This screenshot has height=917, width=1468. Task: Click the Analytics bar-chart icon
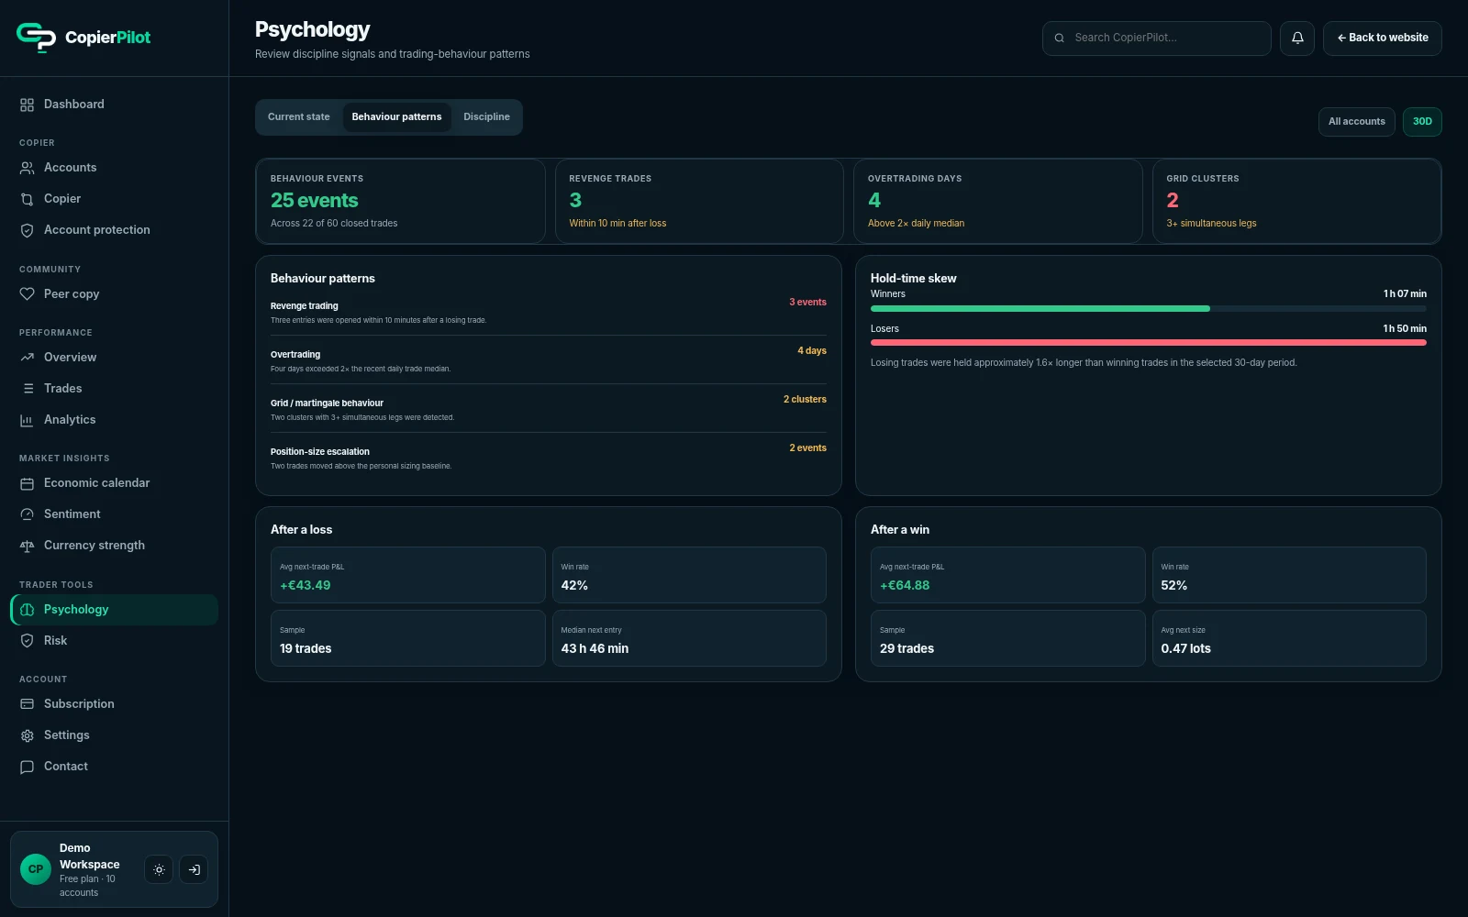[27, 420]
